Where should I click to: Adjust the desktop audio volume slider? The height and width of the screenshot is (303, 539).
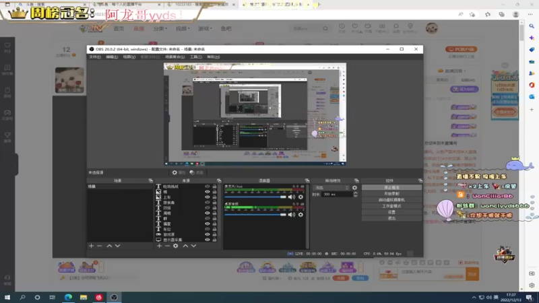click(x=255, y=215)
